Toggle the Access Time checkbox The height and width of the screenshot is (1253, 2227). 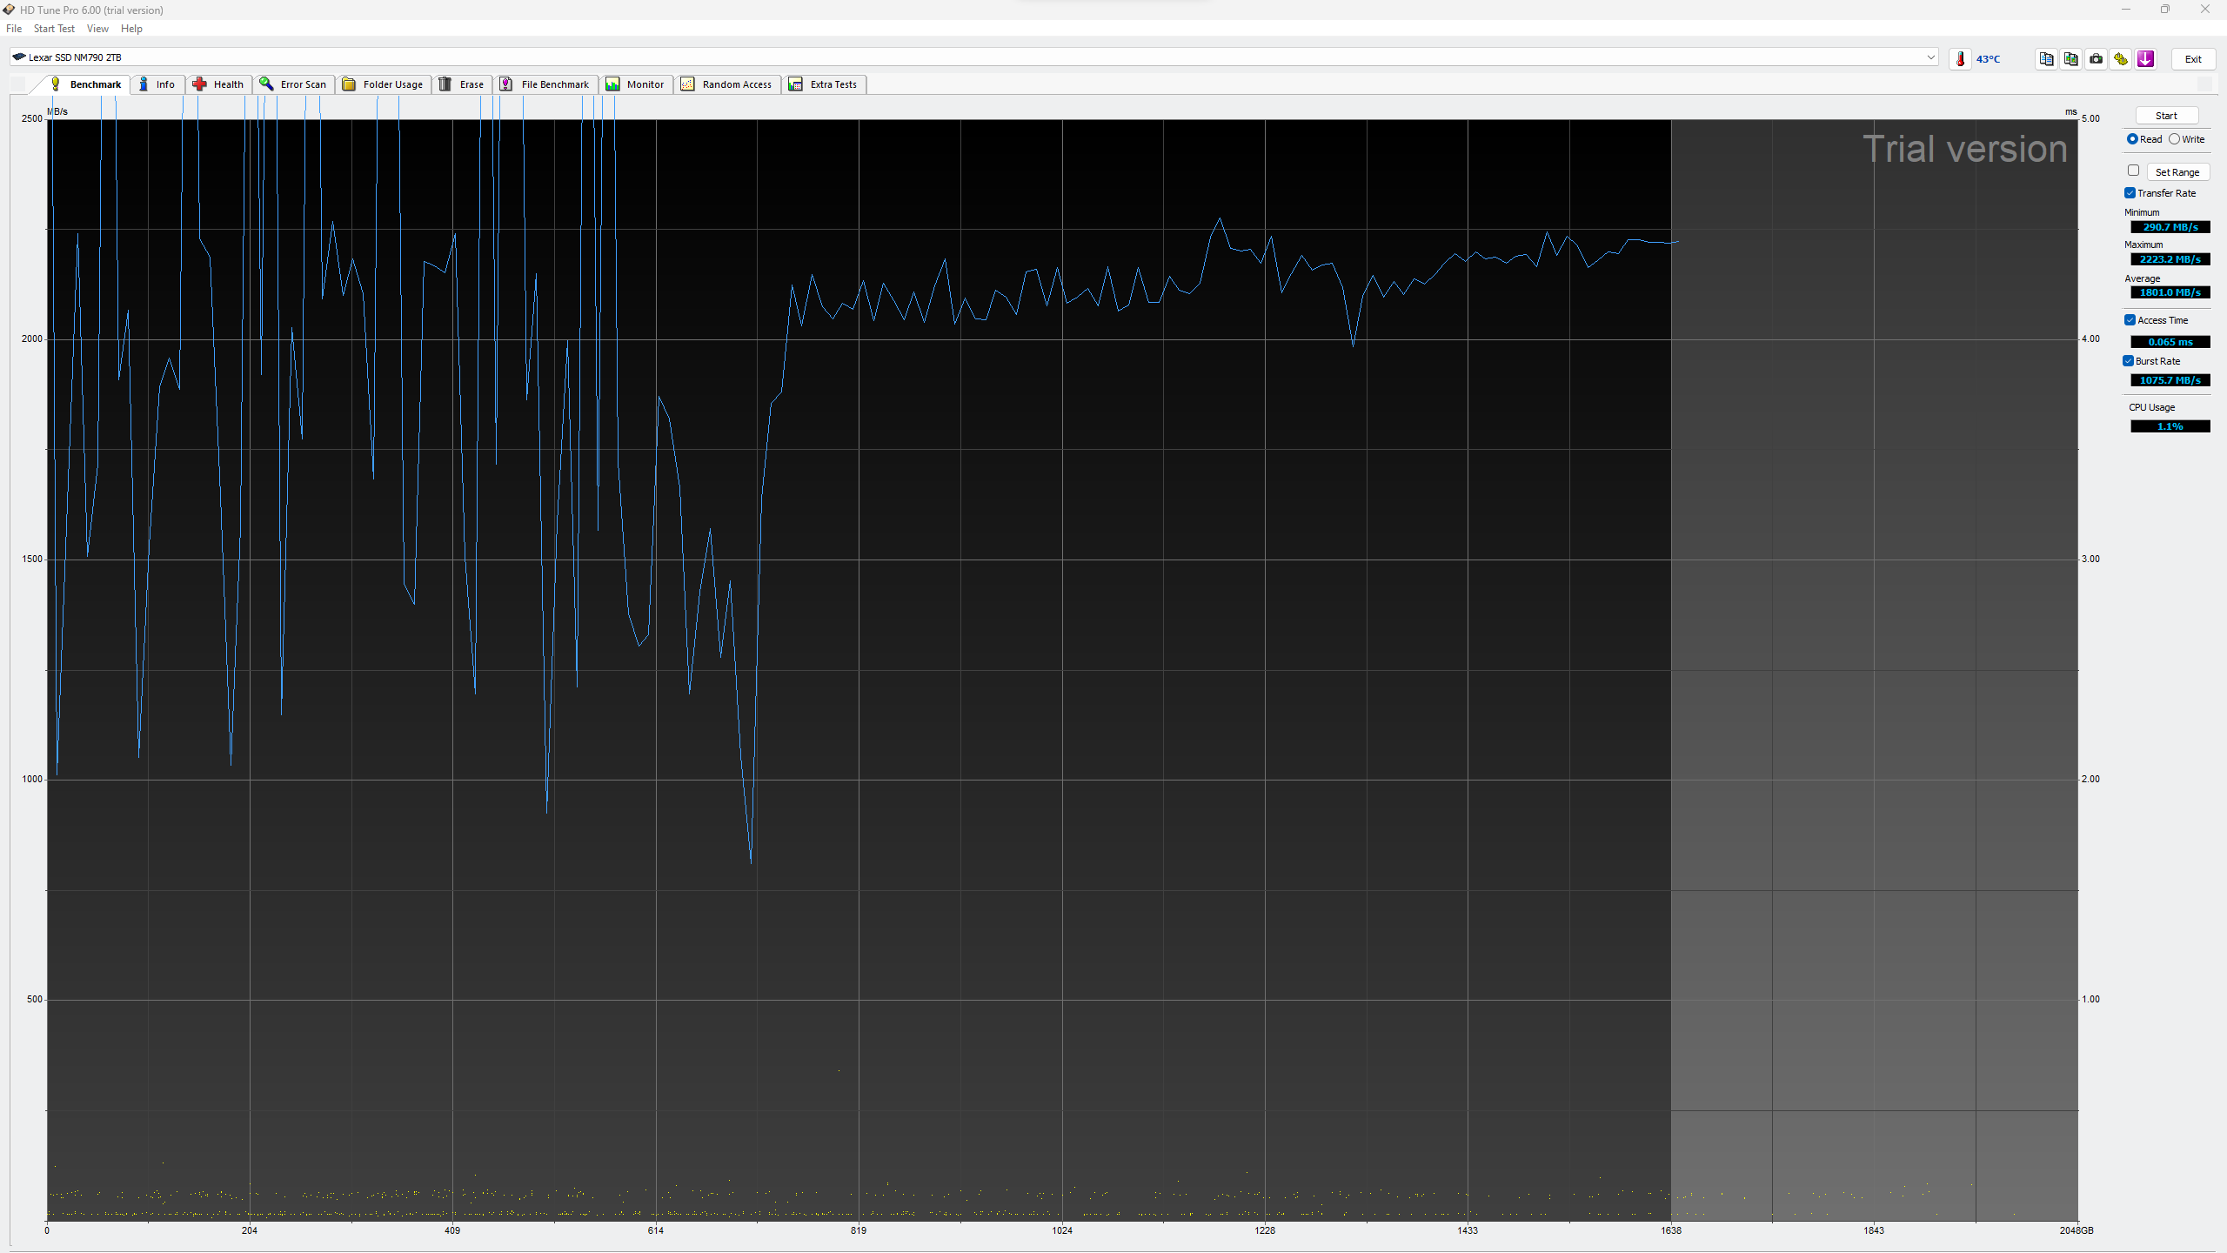click(2130, 320)
